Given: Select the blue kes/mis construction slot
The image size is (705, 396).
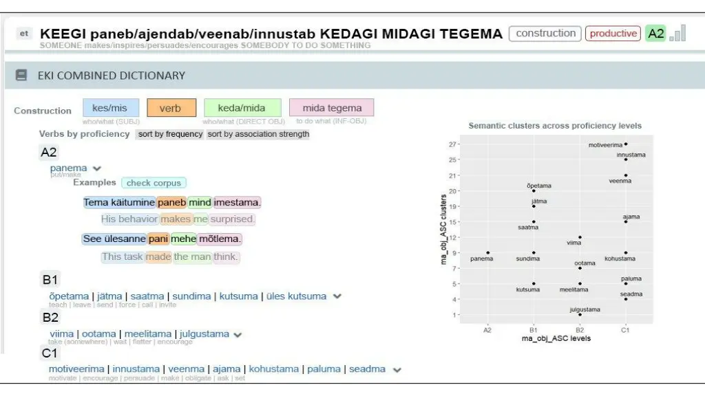Looking at the screenshot, I should point(111,108).
